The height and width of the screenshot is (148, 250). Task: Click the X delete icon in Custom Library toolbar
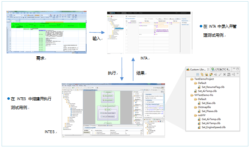point(224,74)
